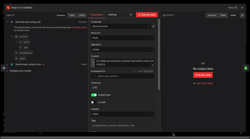Click the pencil edit output icon
The height and width of the screenshot is (139, 250).
(x=242, y=15)
